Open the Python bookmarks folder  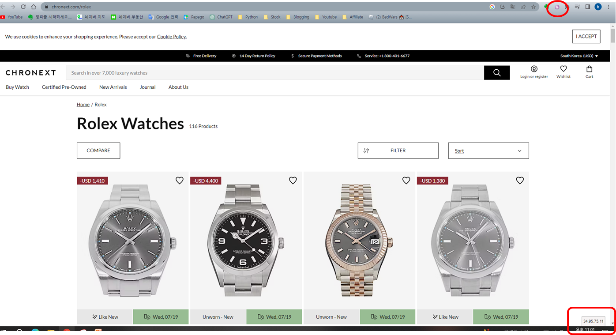point(248,17)
